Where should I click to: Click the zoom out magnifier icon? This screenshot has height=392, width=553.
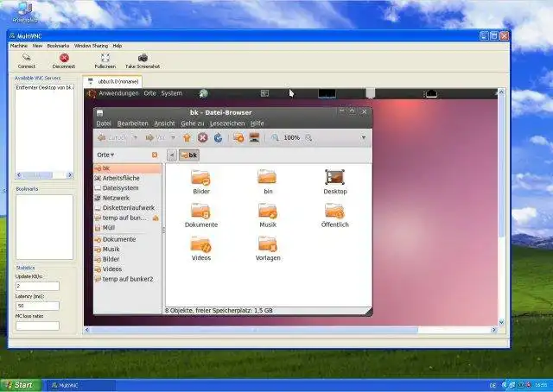pos(275,138)
